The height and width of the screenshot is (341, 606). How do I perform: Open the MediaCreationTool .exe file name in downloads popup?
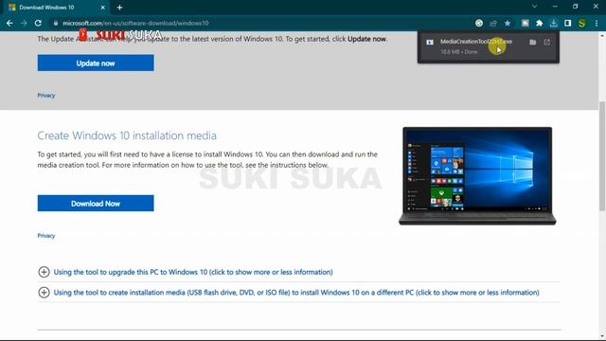click(475, 42)
